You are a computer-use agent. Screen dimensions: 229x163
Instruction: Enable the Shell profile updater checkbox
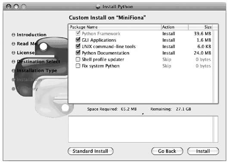78,59
